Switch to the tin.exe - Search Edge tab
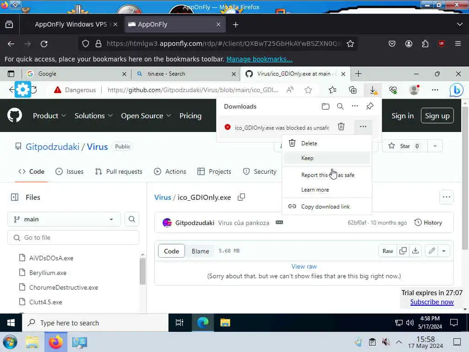The width and height of the screenshot is (469, 352). [x=185, y=74]
